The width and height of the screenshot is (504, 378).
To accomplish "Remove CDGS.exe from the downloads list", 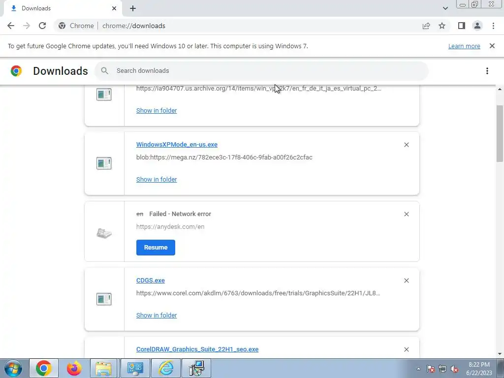I will pyautogui.click(x=406, y=281).
